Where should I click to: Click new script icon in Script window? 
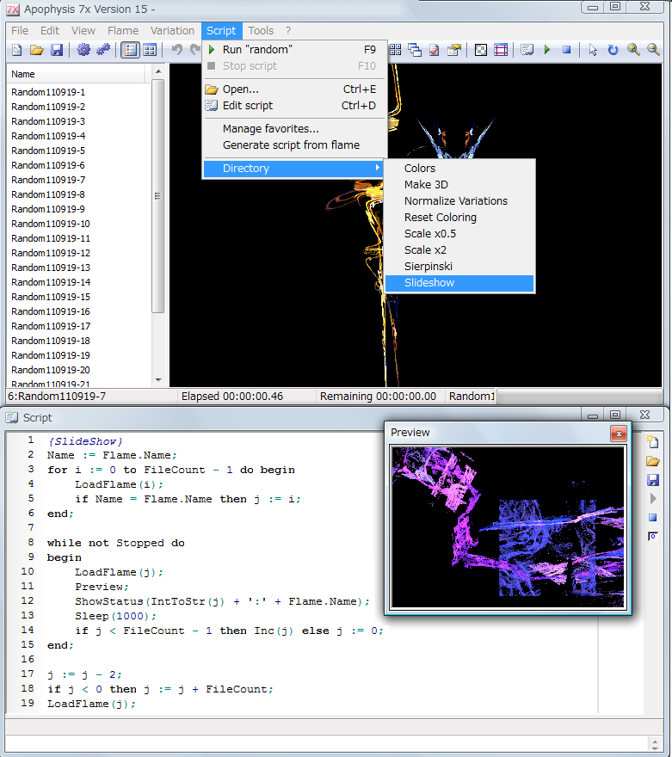[x=653, y=441]
